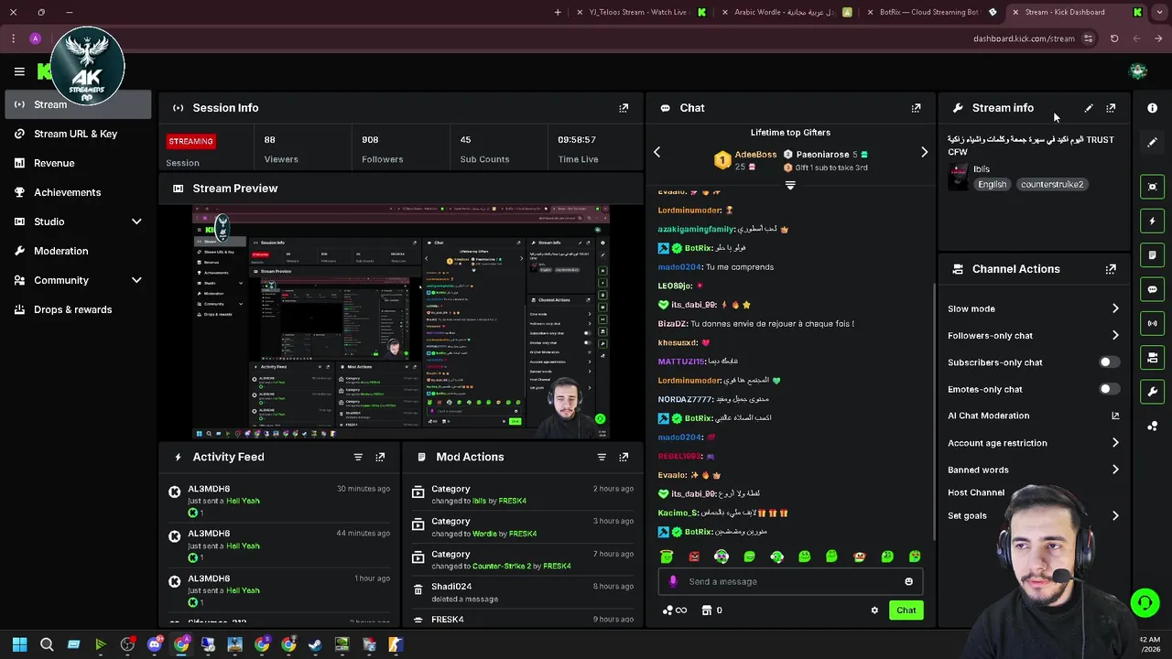Click the microphone icon in message box

click(673, 581)
